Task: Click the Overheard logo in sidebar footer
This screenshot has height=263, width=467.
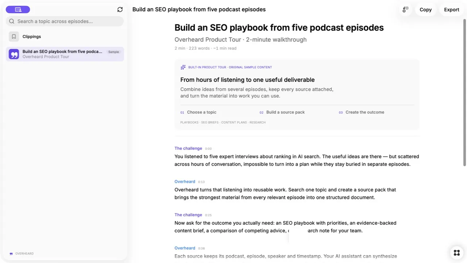Action: (22, 254)
